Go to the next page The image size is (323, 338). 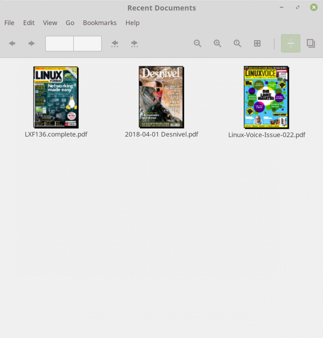tap(134, 43)
